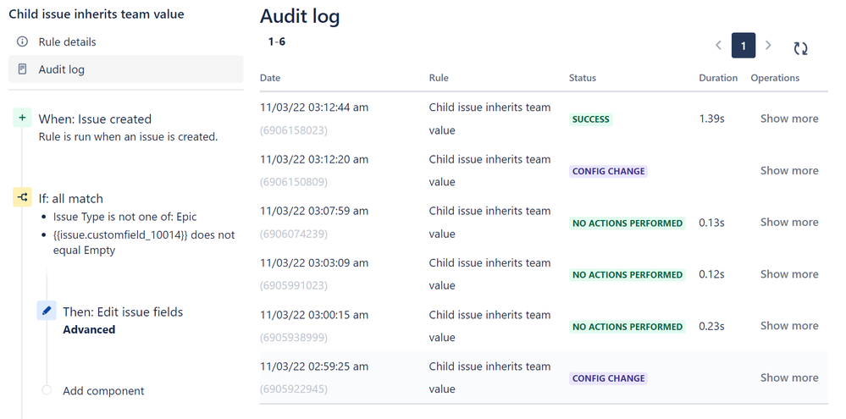The image size is (846, 419).
Task: Click the rule title Child issue inherits team value
Action: click(x=97, y=14)
